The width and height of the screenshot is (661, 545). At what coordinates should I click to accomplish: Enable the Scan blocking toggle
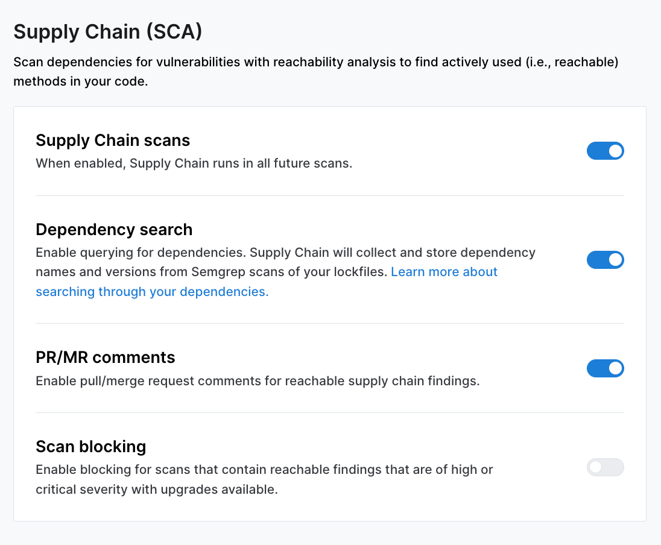(605, 467)
